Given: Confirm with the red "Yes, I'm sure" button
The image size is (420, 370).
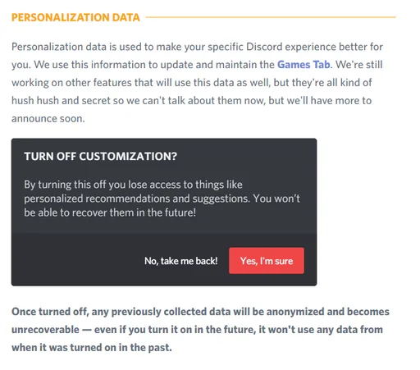Looking at the screenshot, I should click(x=267, y=261).
